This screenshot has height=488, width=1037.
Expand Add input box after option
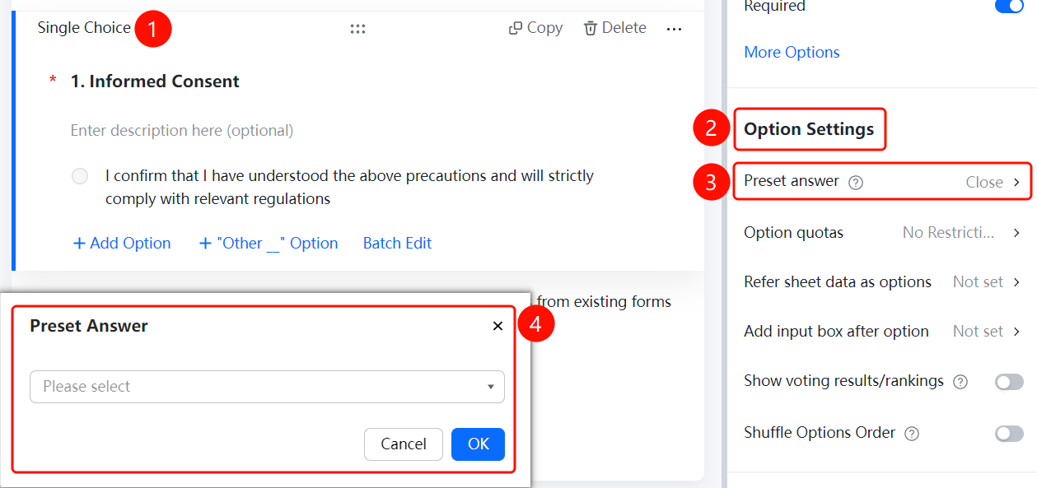click(882, 332)
